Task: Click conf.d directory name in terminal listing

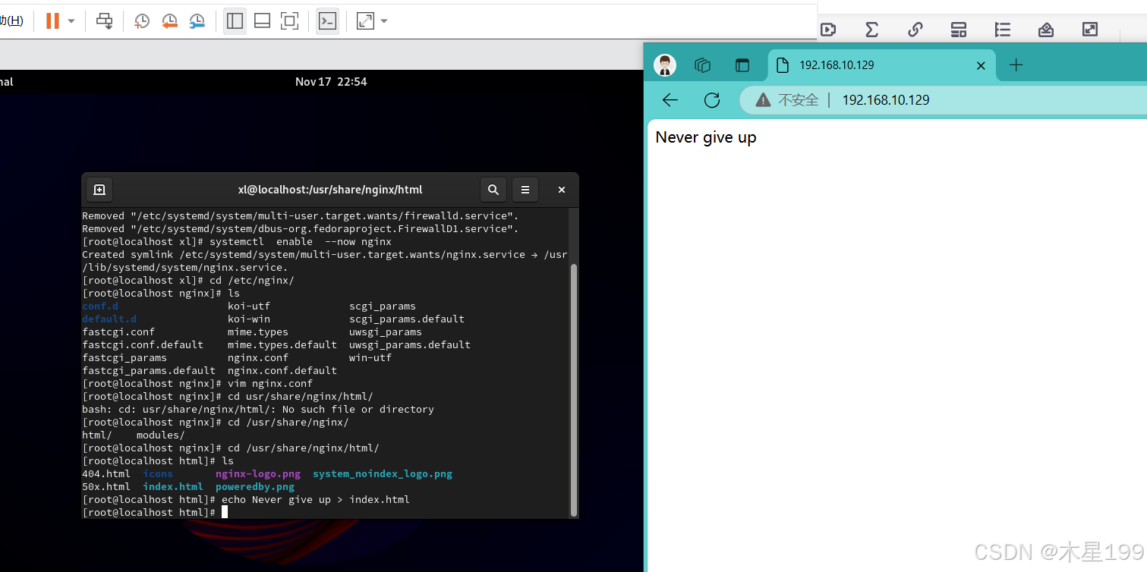Action: [100, 306]
